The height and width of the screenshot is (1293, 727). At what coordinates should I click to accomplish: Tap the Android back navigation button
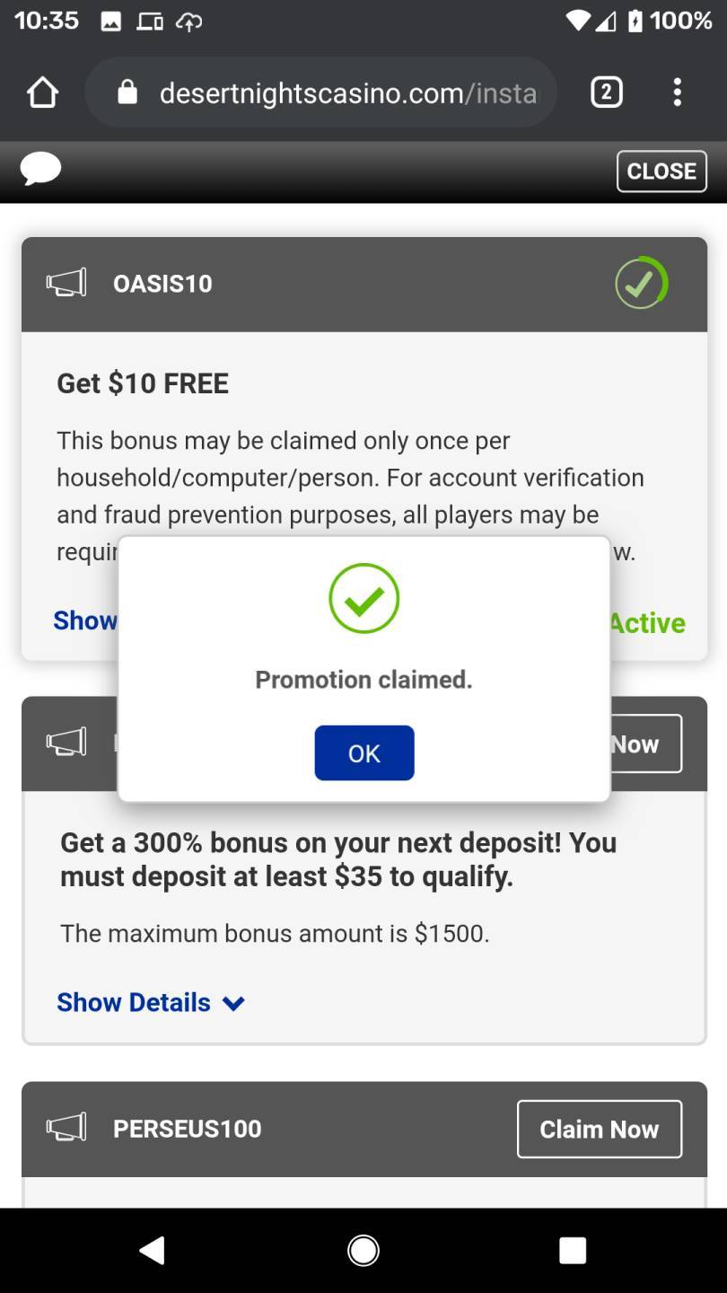pos(153,1250)
